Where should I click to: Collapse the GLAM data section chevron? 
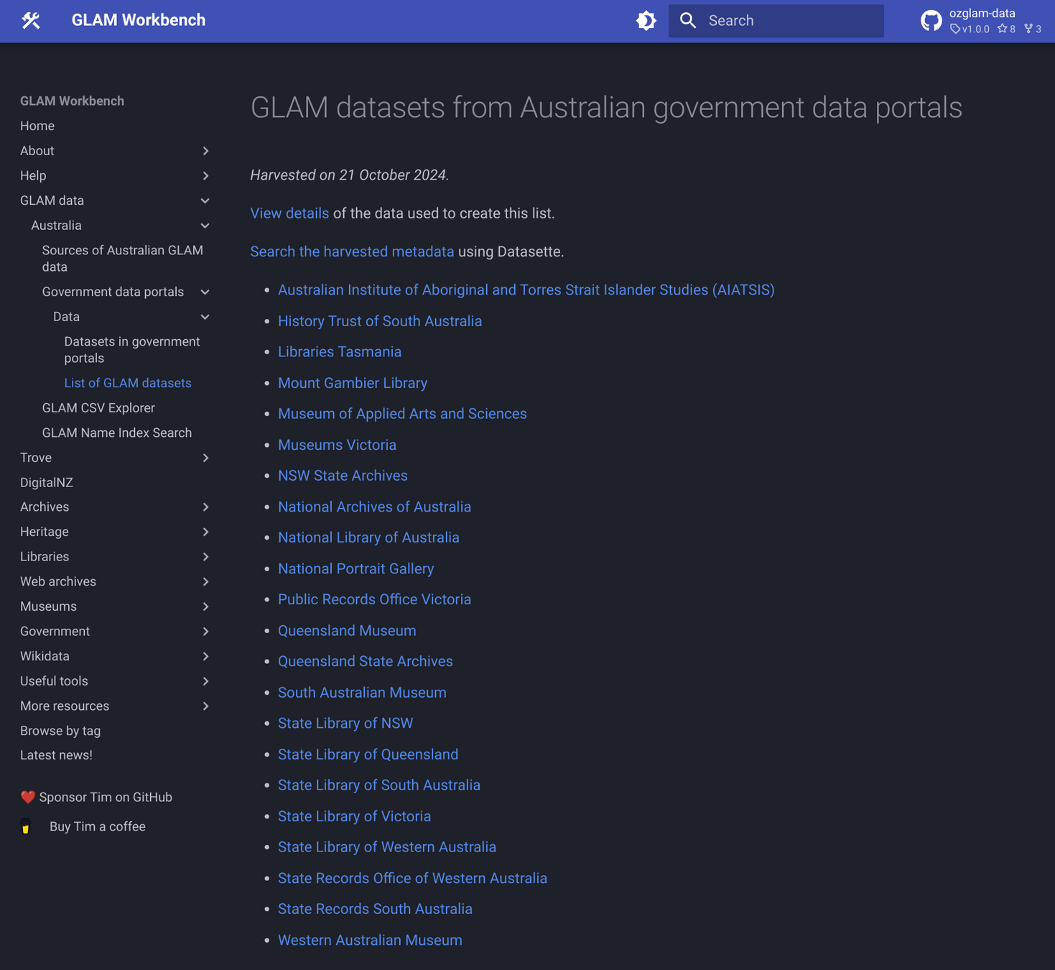point(205,200)
